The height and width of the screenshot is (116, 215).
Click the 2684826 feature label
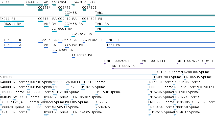103,107
